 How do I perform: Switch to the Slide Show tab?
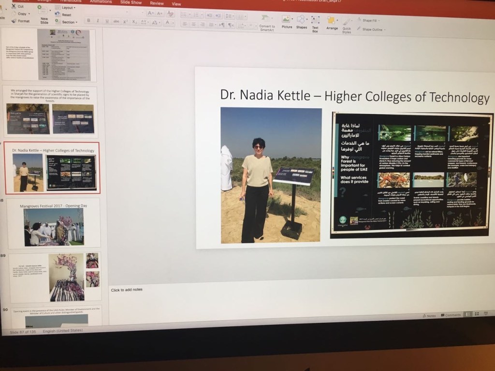pos(131,2)
